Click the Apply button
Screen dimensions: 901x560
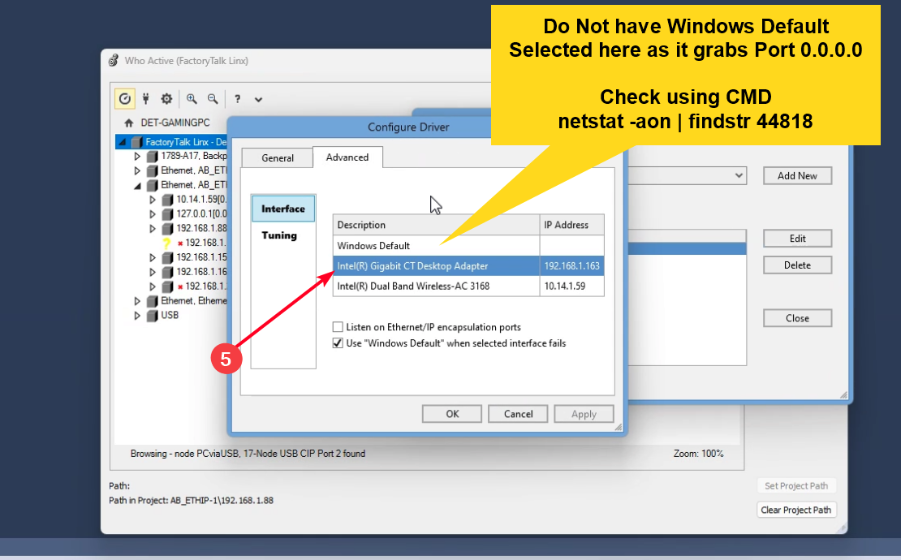584,414
